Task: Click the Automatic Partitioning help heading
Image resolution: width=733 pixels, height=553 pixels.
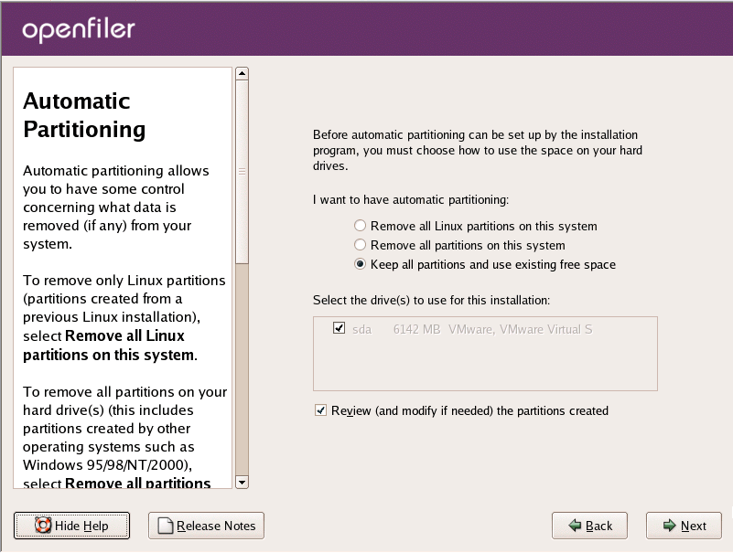Action: tap(84, 115)
